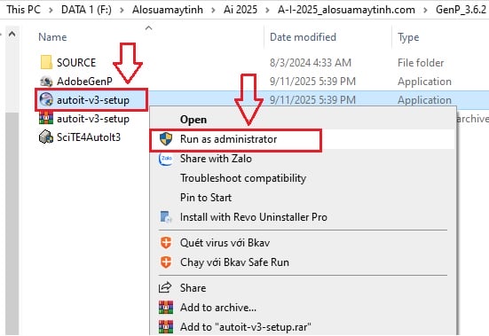Choose Add to "autoit-v3-setup.rar"
The height and width of the screenshot is (336, 489).
tap(246, 327)
